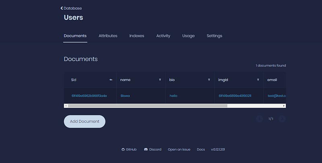Click the horizontal scrollbar thumb
This screenshot has height=163, width=322.
(x=148, y=106)
